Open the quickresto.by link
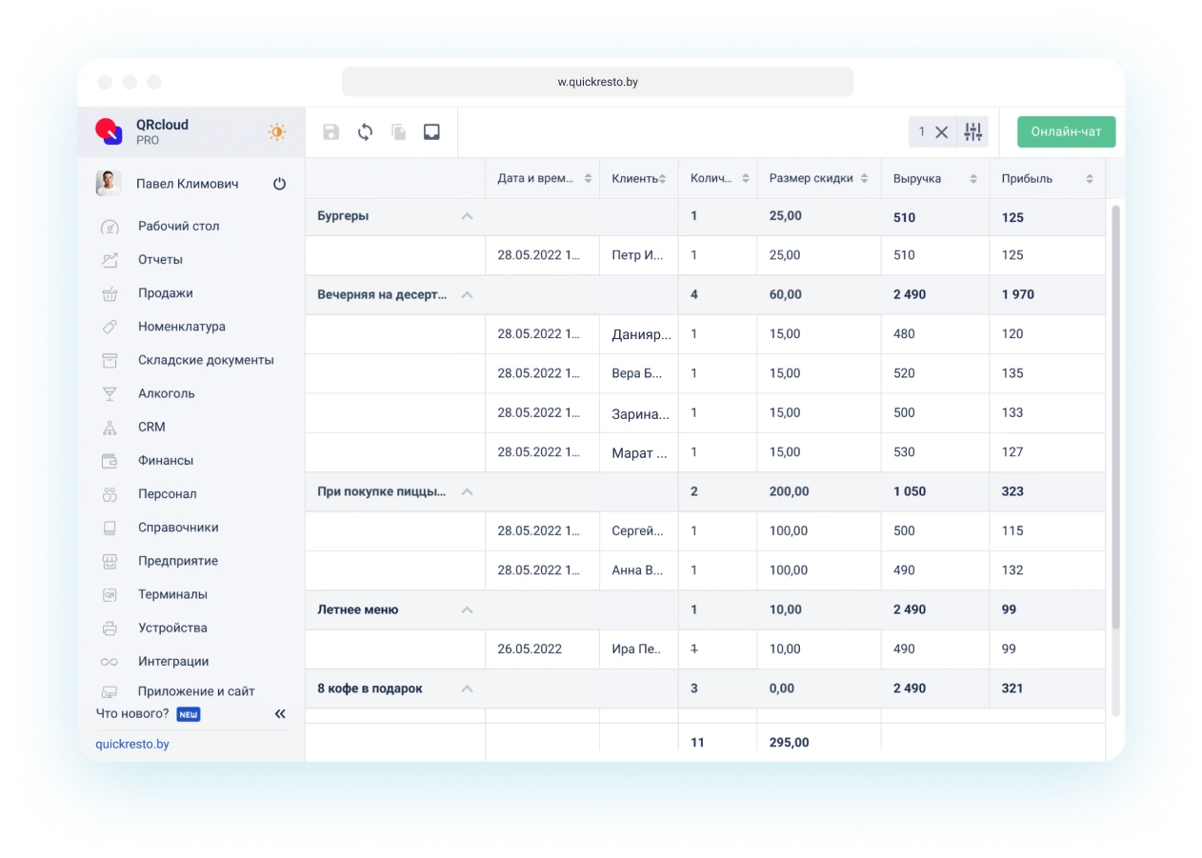 pos(132,744)
